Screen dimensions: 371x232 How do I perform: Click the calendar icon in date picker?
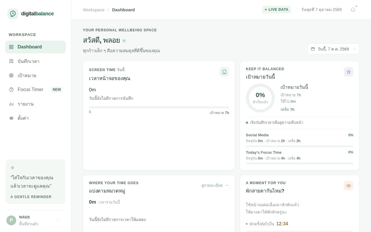(x=313, y=49)
